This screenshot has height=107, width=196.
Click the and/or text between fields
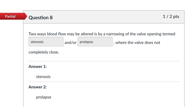70,42
